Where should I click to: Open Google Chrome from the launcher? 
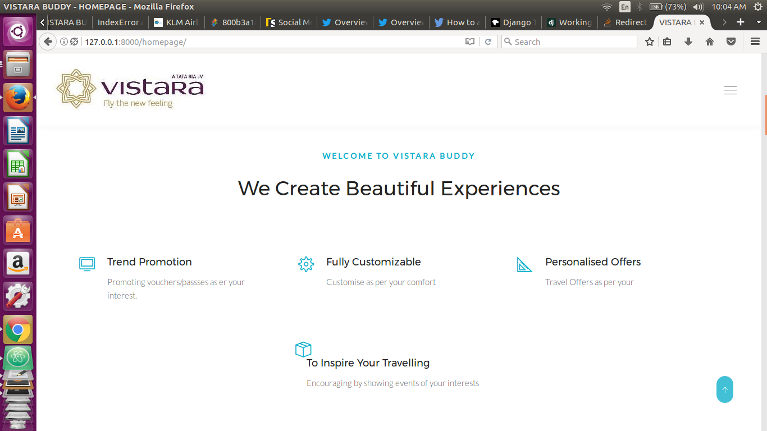(x=18, y=329)
